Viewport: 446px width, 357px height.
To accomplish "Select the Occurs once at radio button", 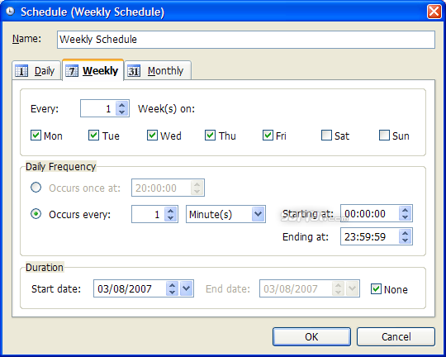I will [x=36, y=188].
